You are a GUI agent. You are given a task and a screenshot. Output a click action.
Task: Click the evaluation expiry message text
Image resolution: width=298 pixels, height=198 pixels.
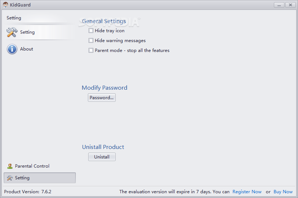(175, 191)
